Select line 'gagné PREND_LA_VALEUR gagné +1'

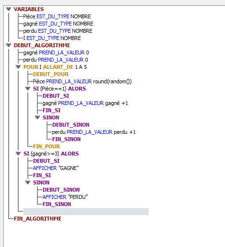click(x=85, y=103)
